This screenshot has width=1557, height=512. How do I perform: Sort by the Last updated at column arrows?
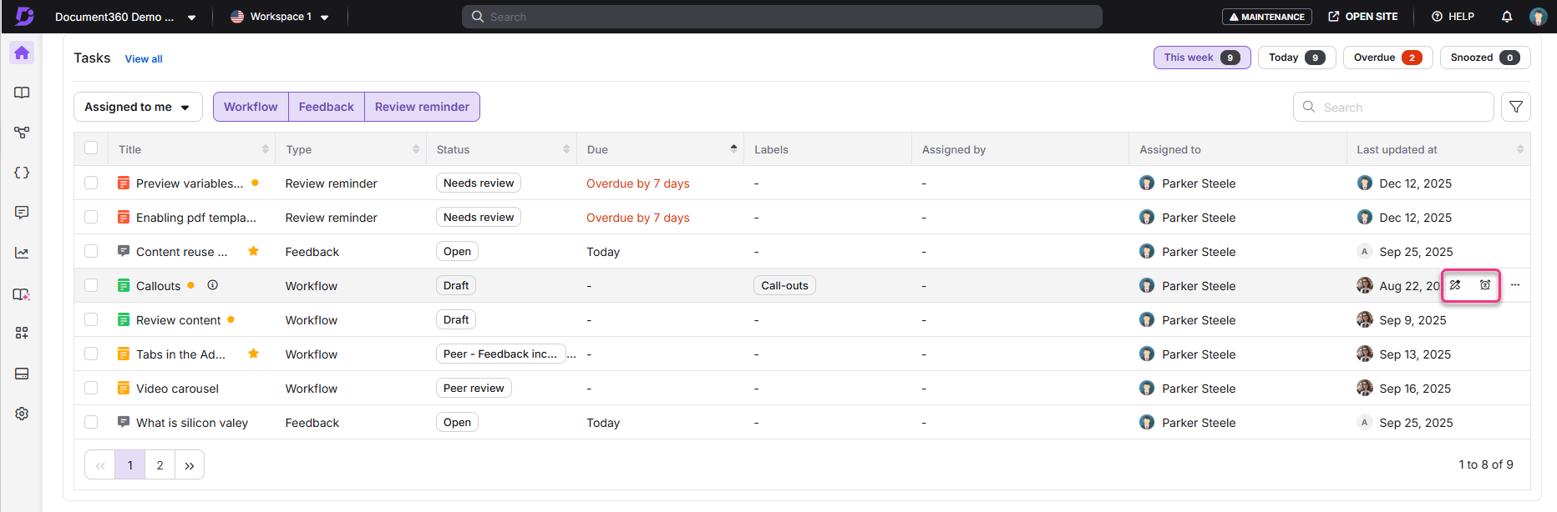coord(1520,149)
